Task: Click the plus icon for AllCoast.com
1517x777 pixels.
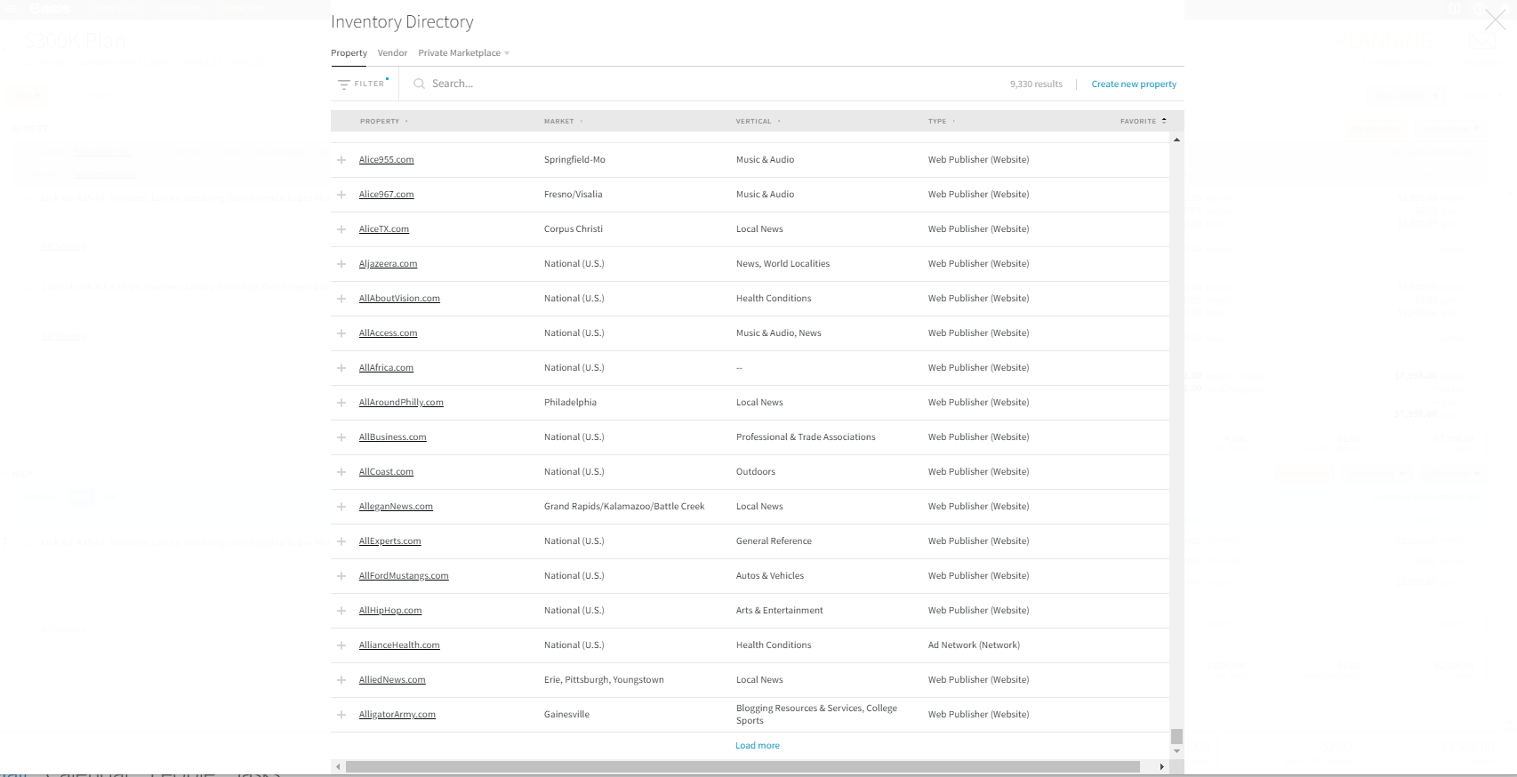Action: click(341, 472)
